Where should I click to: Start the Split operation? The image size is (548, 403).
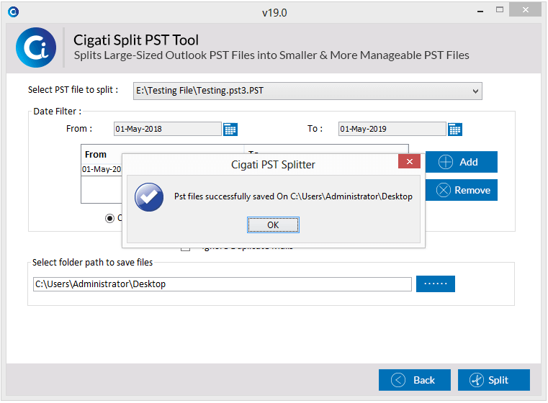(494, 380)
